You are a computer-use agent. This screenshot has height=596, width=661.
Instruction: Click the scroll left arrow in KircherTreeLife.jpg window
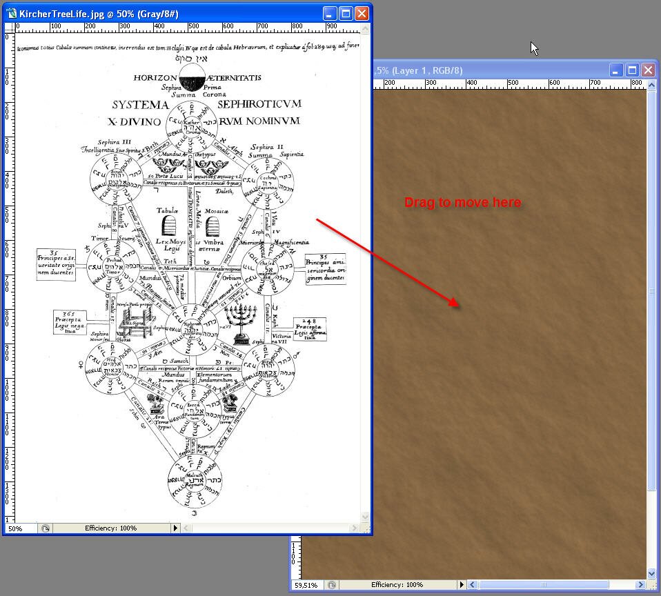[186, 528]
